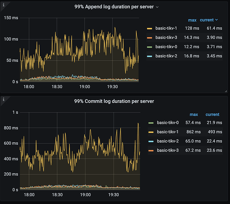The height and width of the screenshot is (204, 230).
Task: Click the 3.71 ms current value
Action: coord(214,47)
